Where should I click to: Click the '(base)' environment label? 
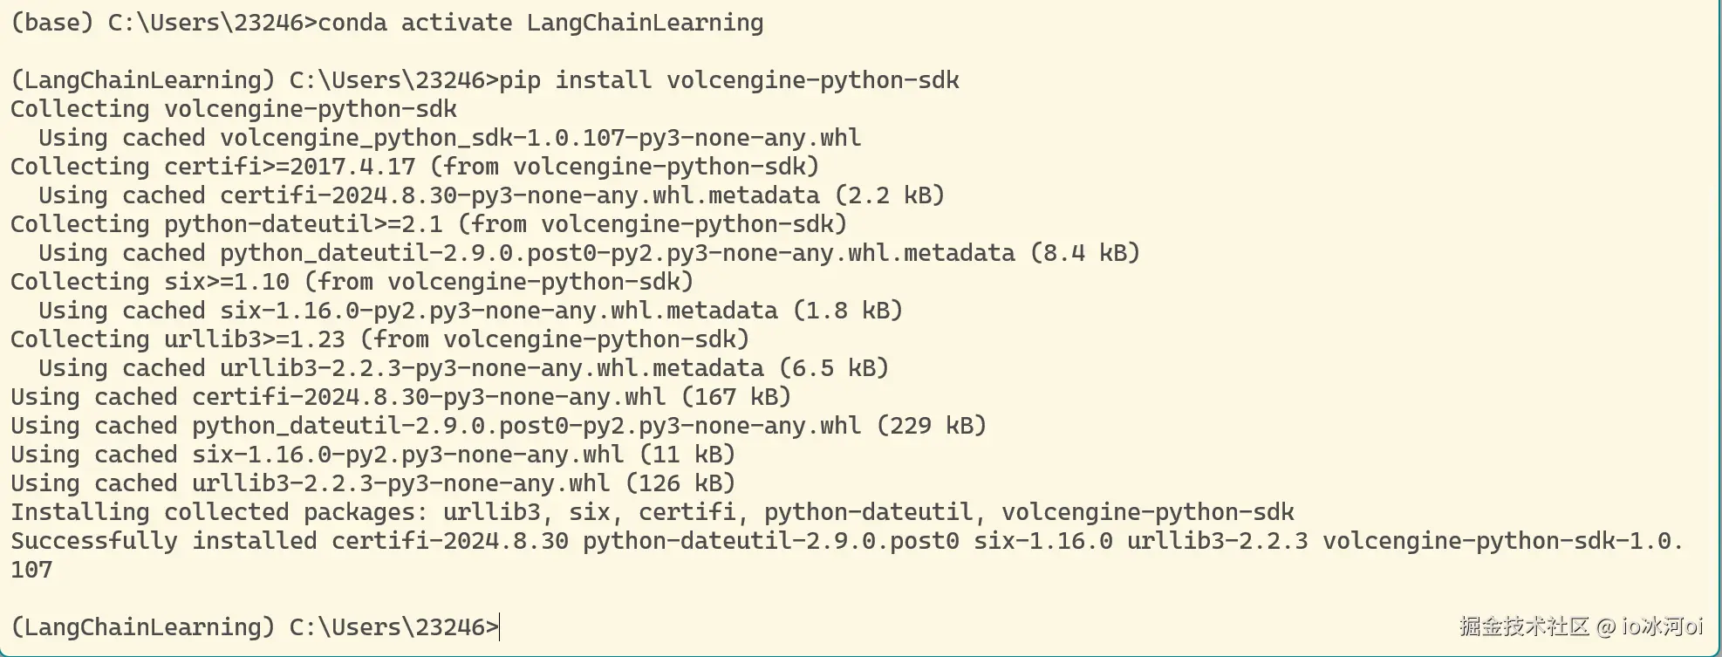click(x=51, y=23)
